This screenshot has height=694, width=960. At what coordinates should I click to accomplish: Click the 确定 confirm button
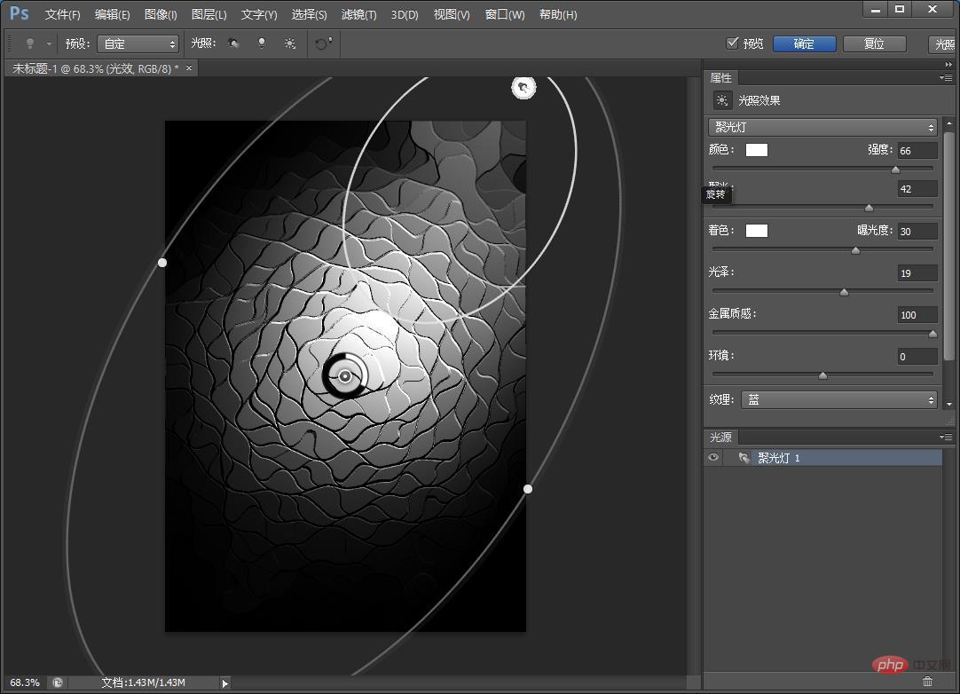pos(804,43)
